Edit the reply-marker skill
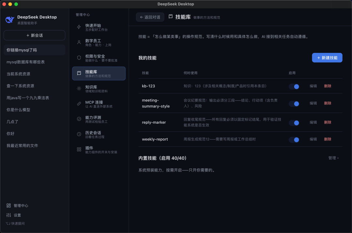Image resolution: width=352 pixels, height=233 pixels. tap(313, 122)
